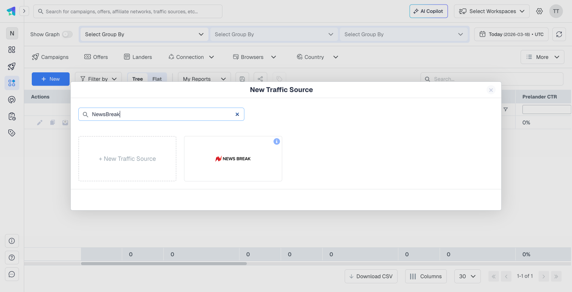Click the share report icon
Viewport: 572px width, 292px height.
(260, 79)
